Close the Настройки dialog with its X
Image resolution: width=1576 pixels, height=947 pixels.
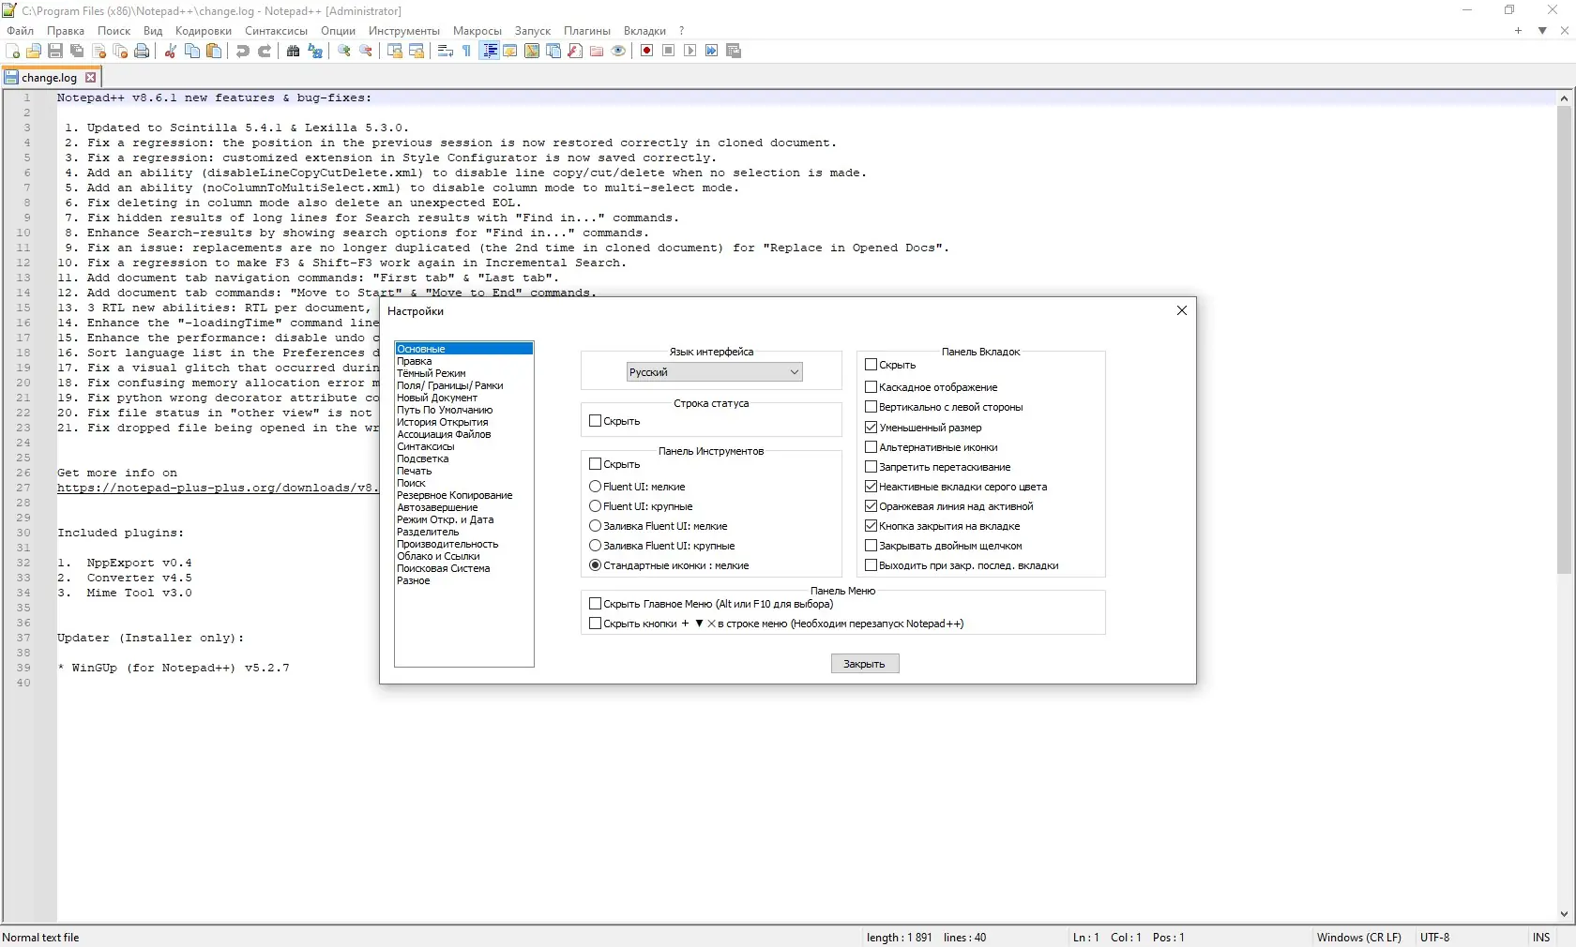tap(1182, 310)
